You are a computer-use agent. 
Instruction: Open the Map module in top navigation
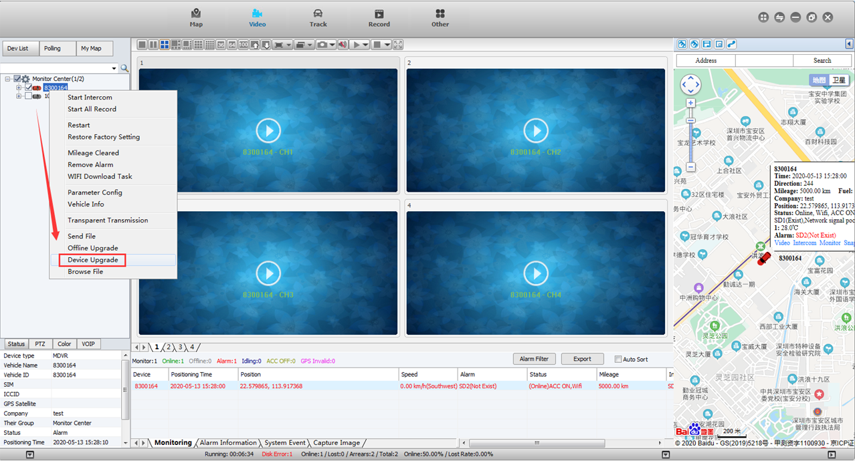pyautogui.click(x=196, y=18)
